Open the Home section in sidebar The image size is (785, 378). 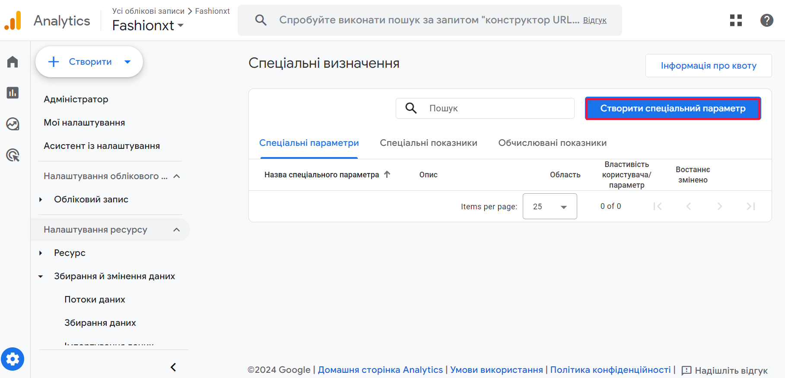(13, 62)
